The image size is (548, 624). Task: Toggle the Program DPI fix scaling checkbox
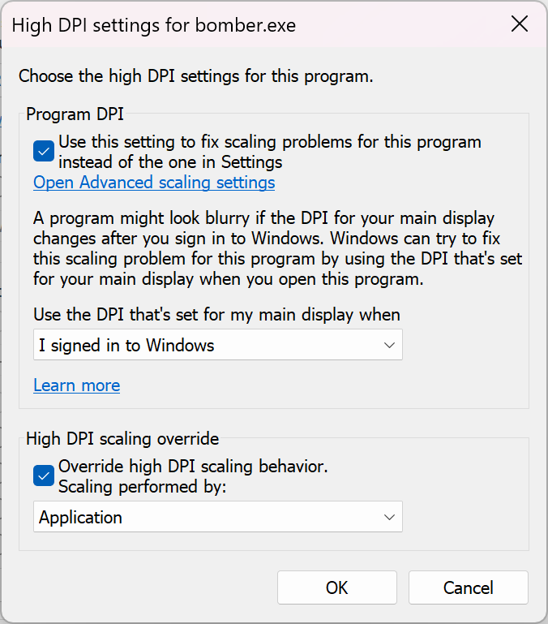pos(44,151)
